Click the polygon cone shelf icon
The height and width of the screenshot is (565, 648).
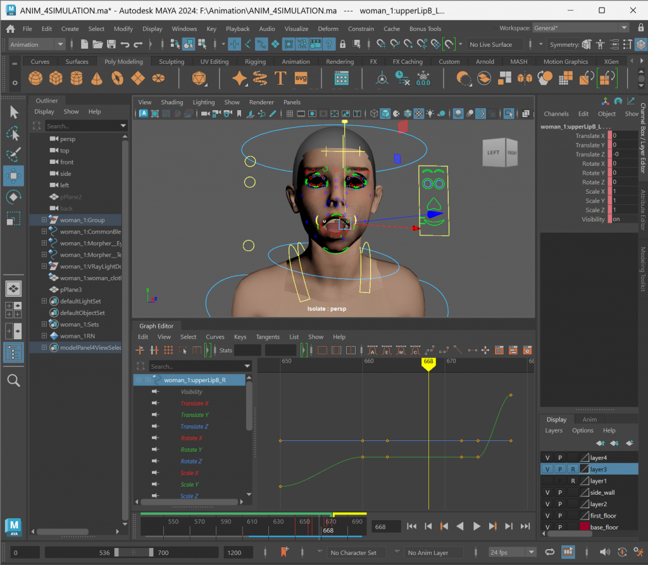tap(97, 78)
